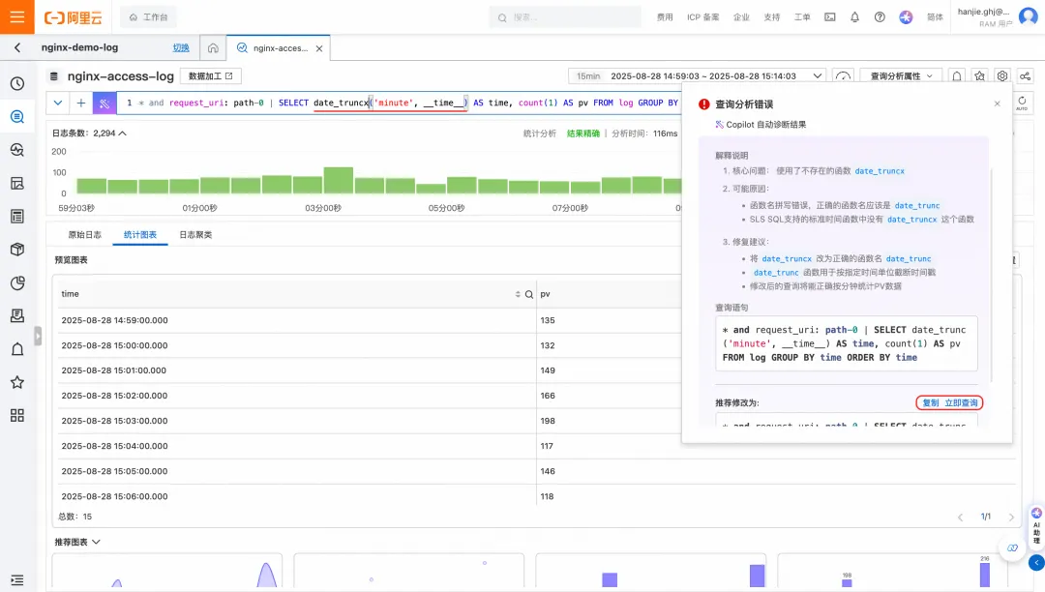This screenshot has height=592, width=1045.
Task: Open the query search icon in sidebar
Action: (x=17, y=116)
